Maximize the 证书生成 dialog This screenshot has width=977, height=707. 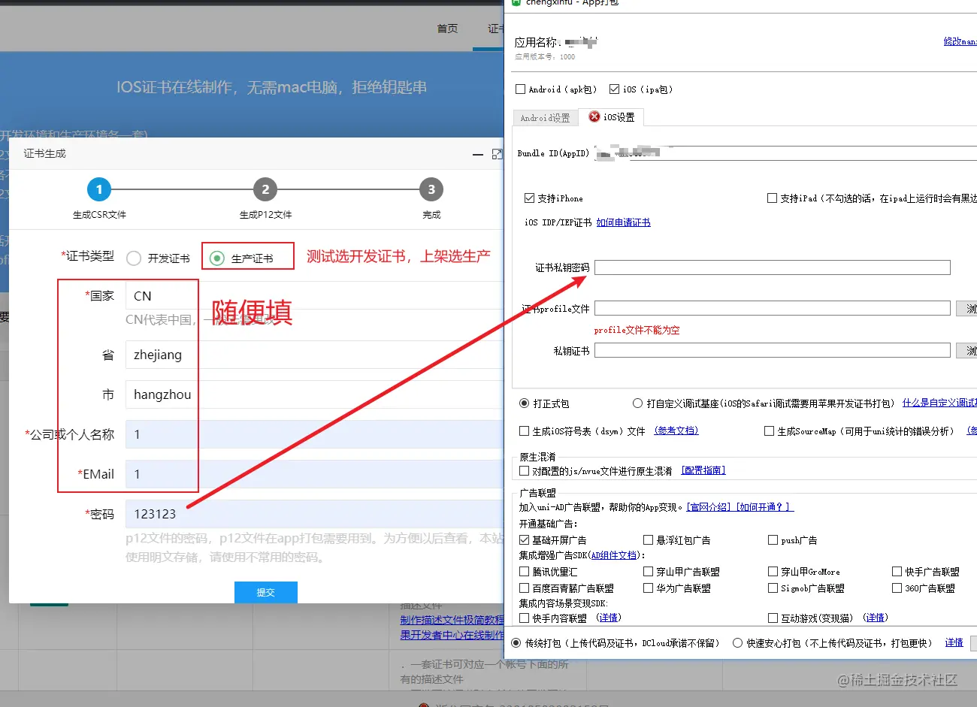[497, 154]
